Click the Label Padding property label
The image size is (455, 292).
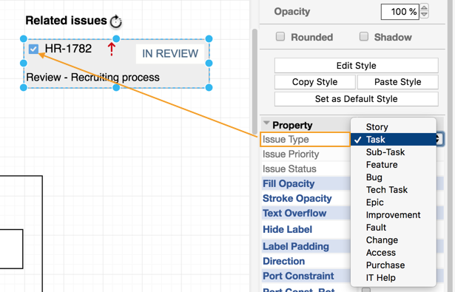click(x=296, y=246)
